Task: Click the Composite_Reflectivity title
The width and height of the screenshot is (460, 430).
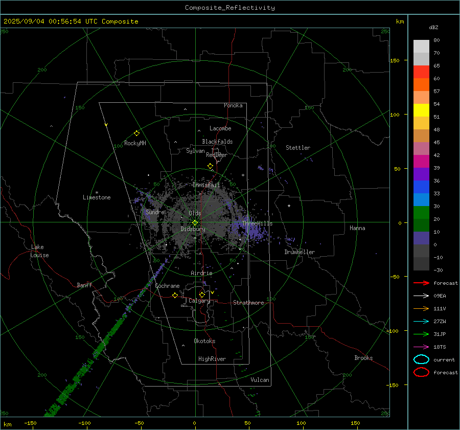Action: coord(230,8)
